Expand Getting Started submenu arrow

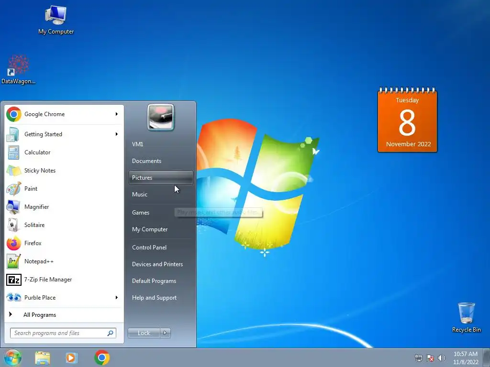(117, 134)
